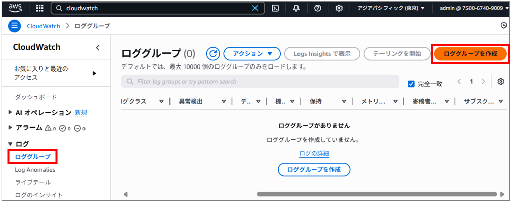
Task: Open Log Anomalies in the sidebar
Action: [x=35, y=170]
